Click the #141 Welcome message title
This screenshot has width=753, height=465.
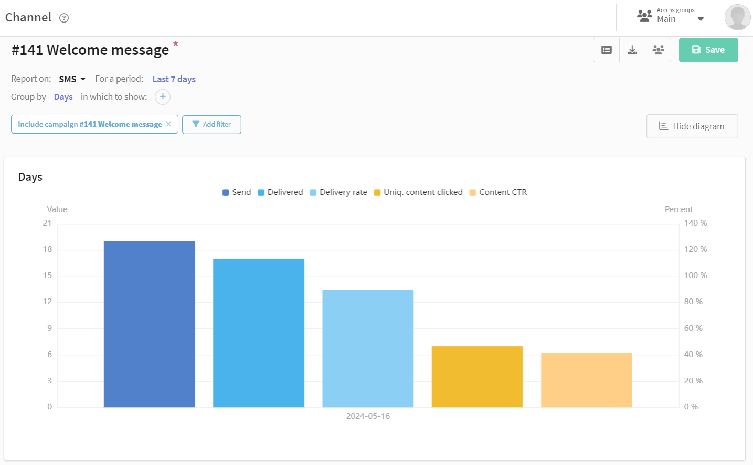[90, 50]
